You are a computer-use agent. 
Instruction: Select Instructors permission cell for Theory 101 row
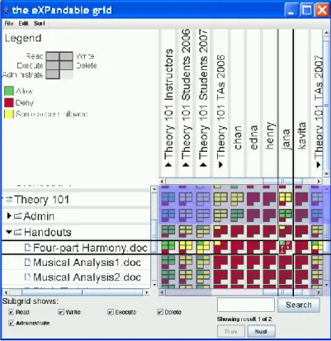[168, 199]
